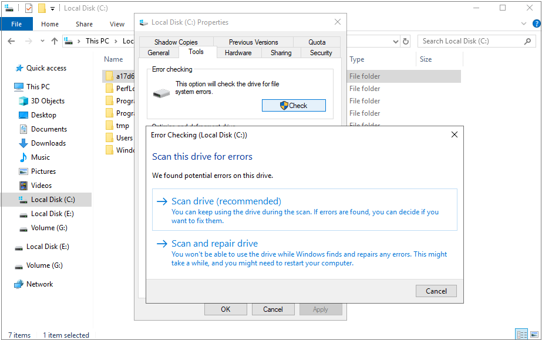542x340 pixels.
Task: Click the New folder quick access icon
Action: point(42,8)
